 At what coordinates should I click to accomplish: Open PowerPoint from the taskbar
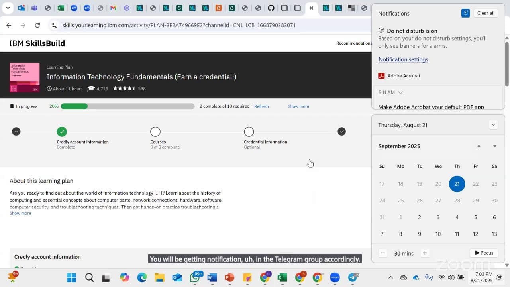[229, 277]
